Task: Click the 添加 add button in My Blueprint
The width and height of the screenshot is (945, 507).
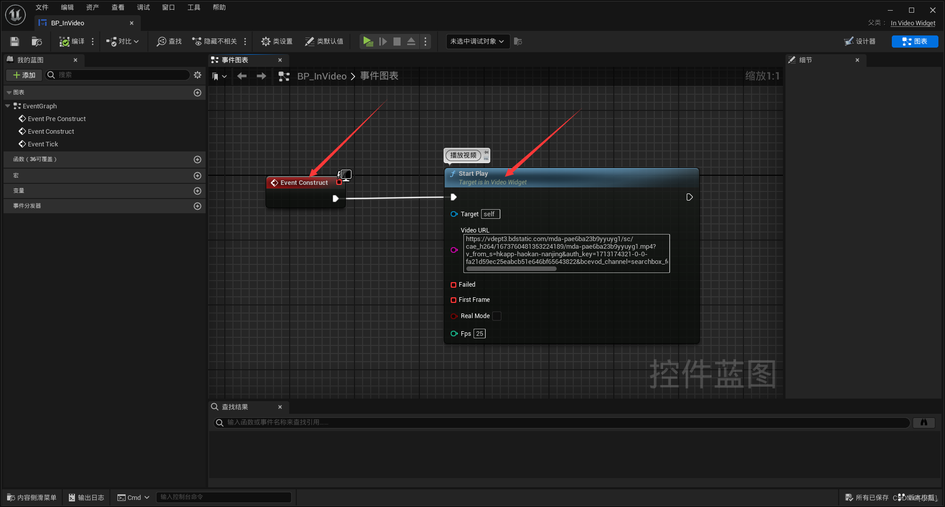Action: point(24,75)
